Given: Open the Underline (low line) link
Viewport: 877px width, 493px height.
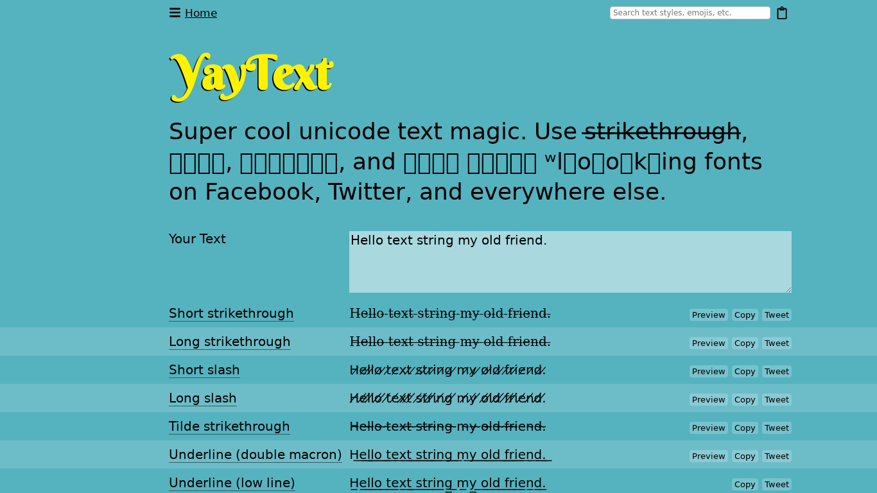Looking at the screenshot, I should click(x=232, y=483).
